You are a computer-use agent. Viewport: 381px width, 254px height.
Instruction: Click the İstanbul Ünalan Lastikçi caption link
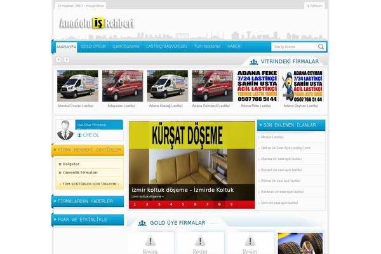[x=76, y=106]
